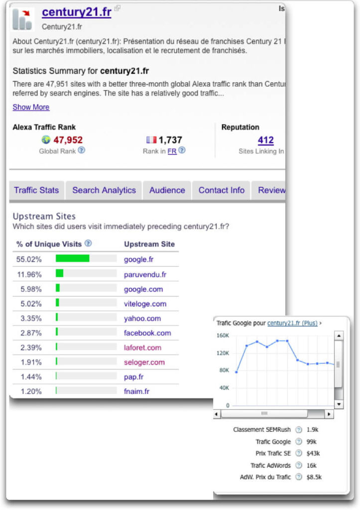This screenshot has height=510, width=360.
Task: Open the laforet.com upstream site link
Action: pyautogui.click(x=142, y=348)
